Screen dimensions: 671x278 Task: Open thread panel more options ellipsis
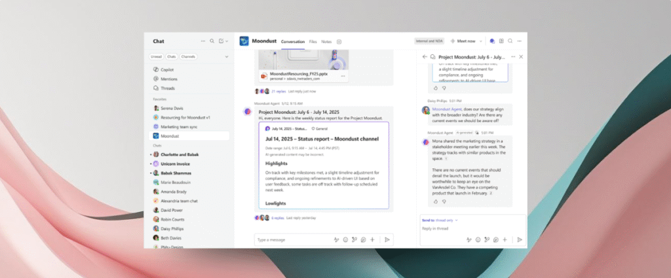coord(513,57)
